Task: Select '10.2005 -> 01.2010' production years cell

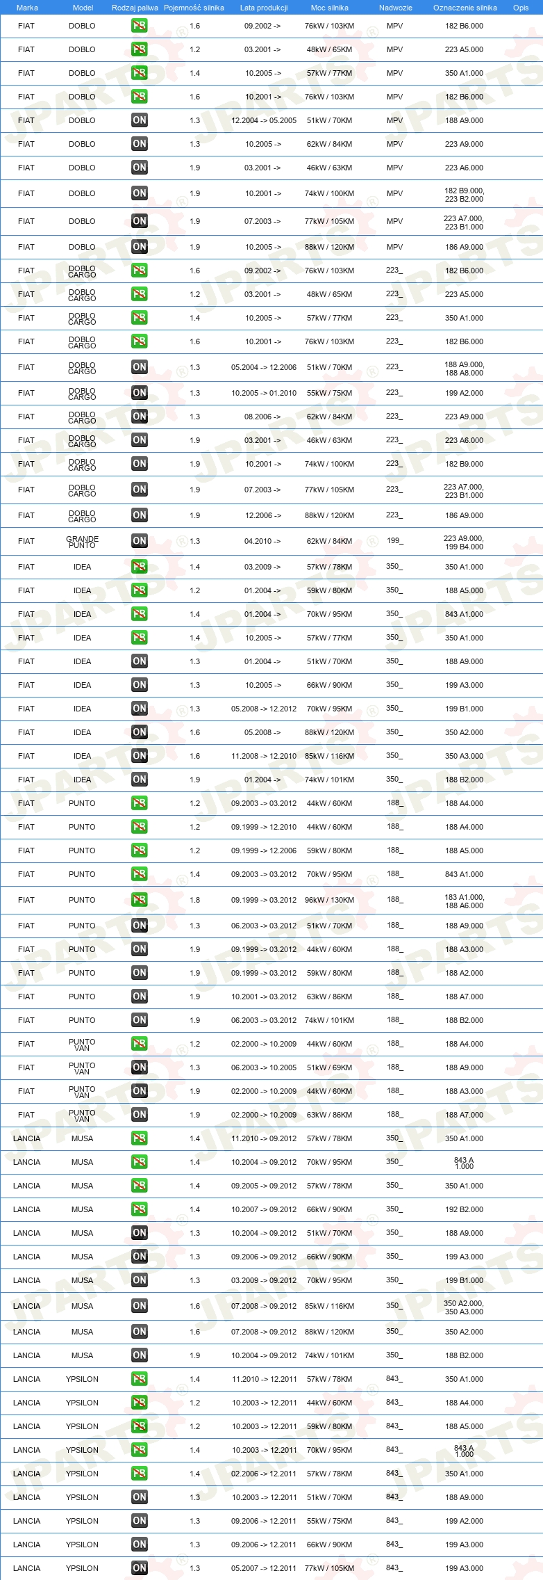Action: [264, 393]
